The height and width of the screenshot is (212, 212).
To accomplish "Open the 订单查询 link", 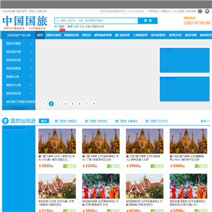I will pos(153,11).
